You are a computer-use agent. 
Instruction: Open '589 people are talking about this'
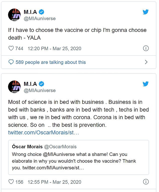(51, 62)
